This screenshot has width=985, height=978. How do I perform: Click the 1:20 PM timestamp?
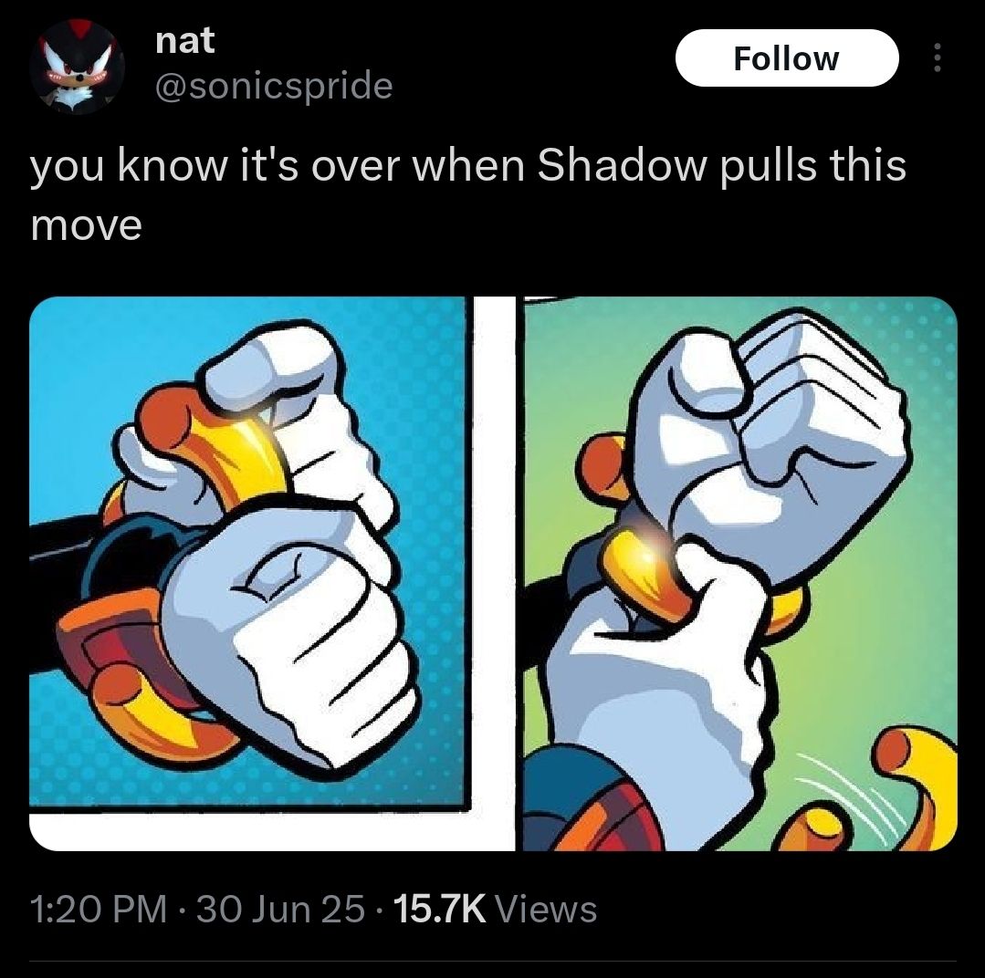[99, 910]
